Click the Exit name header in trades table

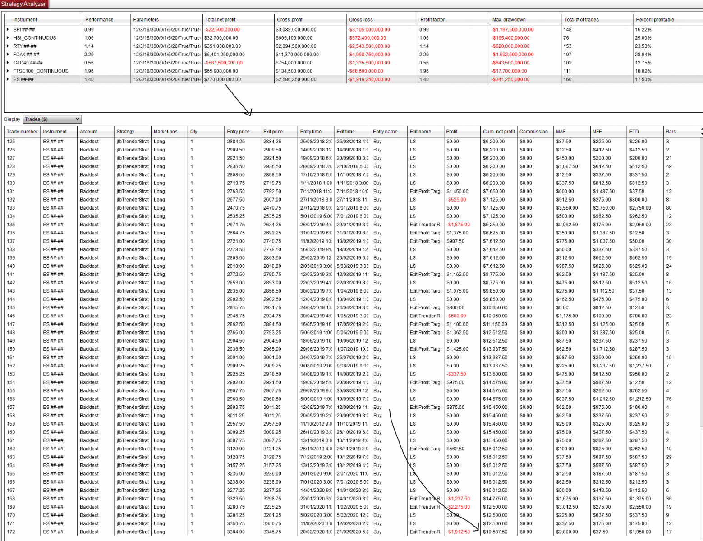point(420,131)
